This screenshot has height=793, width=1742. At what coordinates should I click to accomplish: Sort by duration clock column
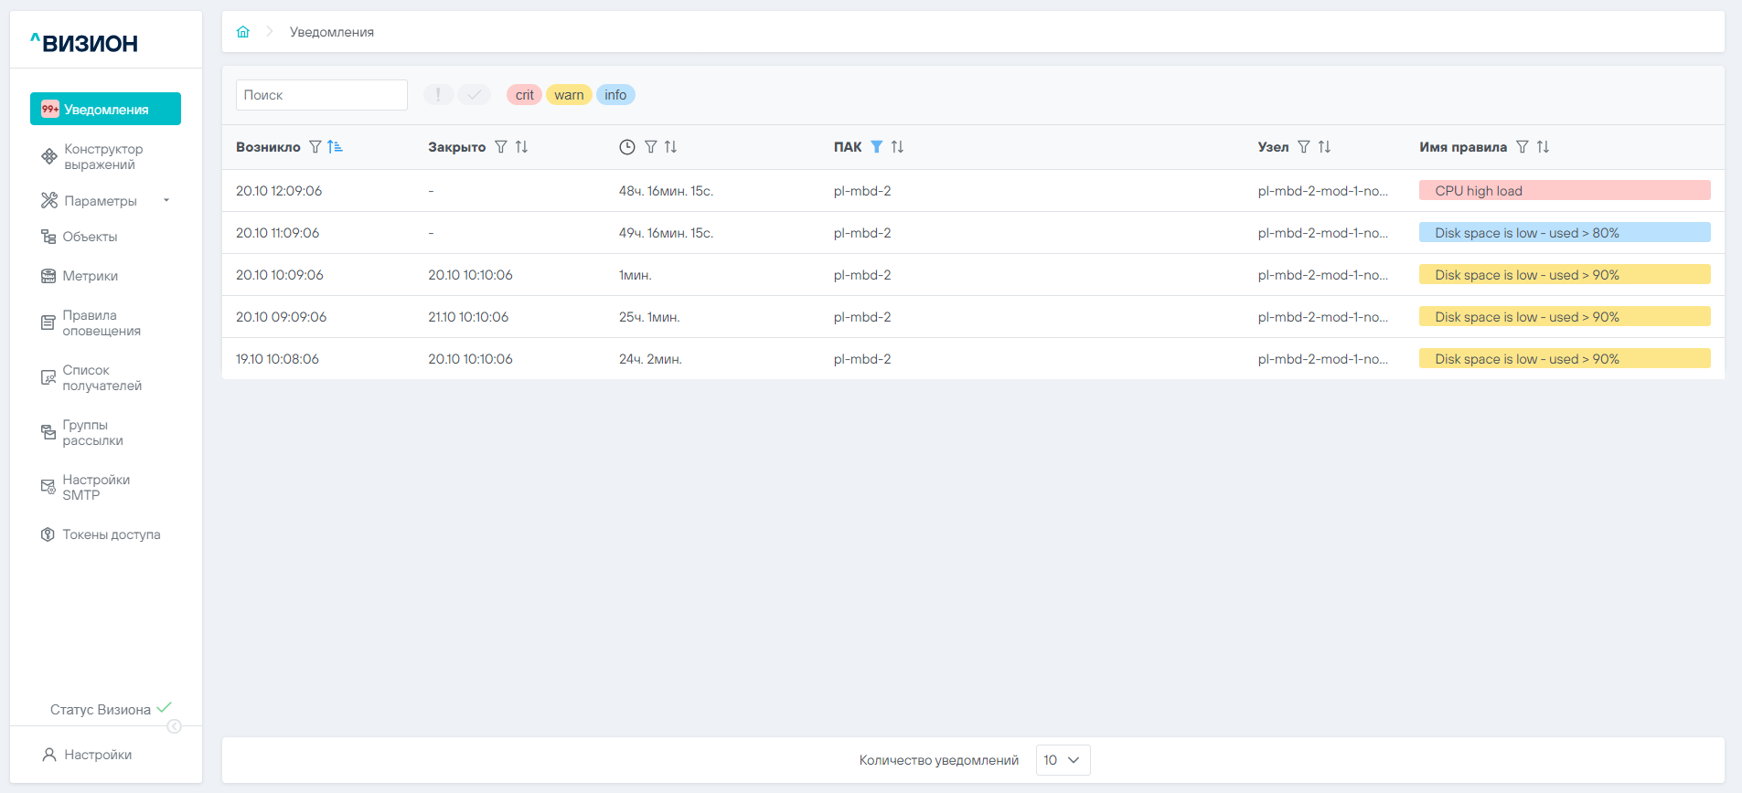pyautogui.click(x=671, y=147)
